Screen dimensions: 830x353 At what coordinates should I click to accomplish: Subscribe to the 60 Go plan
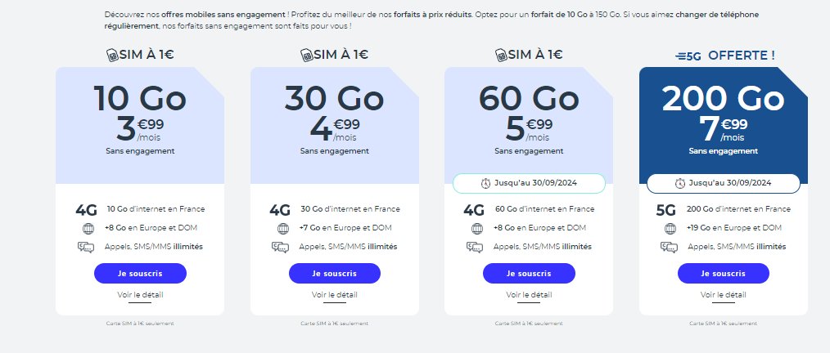click(x=529, y=273)
